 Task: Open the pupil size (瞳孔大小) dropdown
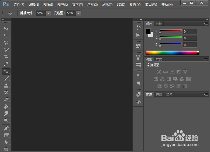coord(48,13)
